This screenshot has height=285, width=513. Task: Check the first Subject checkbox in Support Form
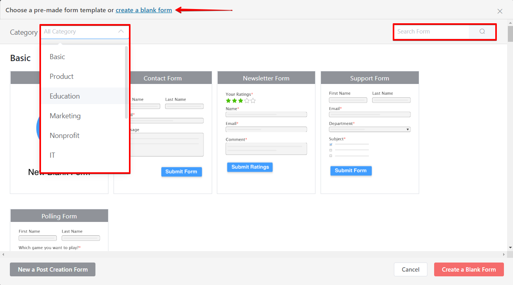point(330,145)
